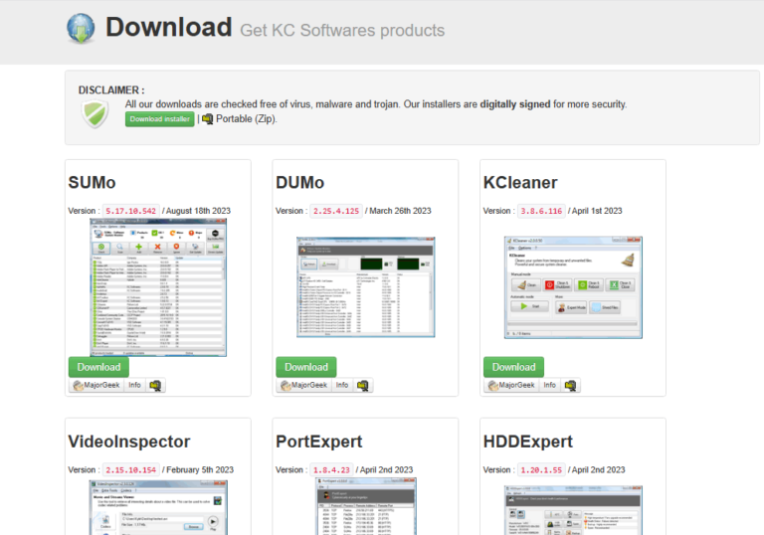Open the MajorGeek mirror for KCleaner
This screenshot has width=764, height=535.
(x=510, y=385)
